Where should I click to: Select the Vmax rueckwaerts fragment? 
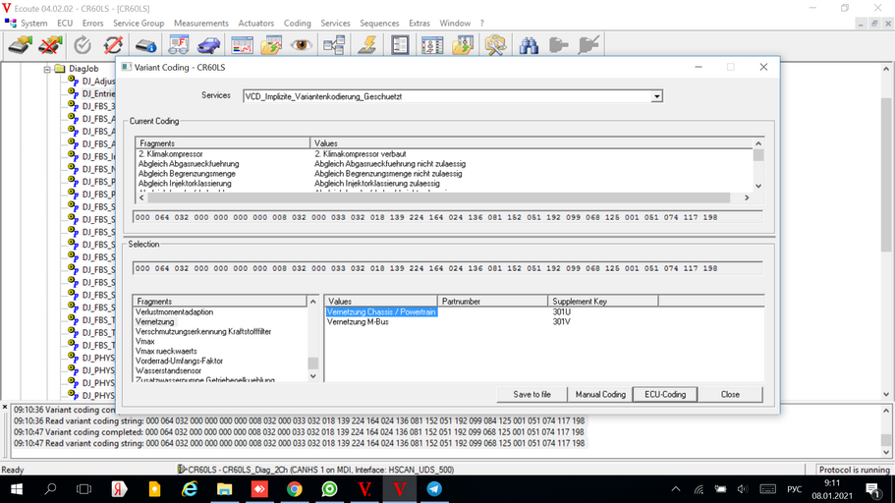(x=165, y=351)
